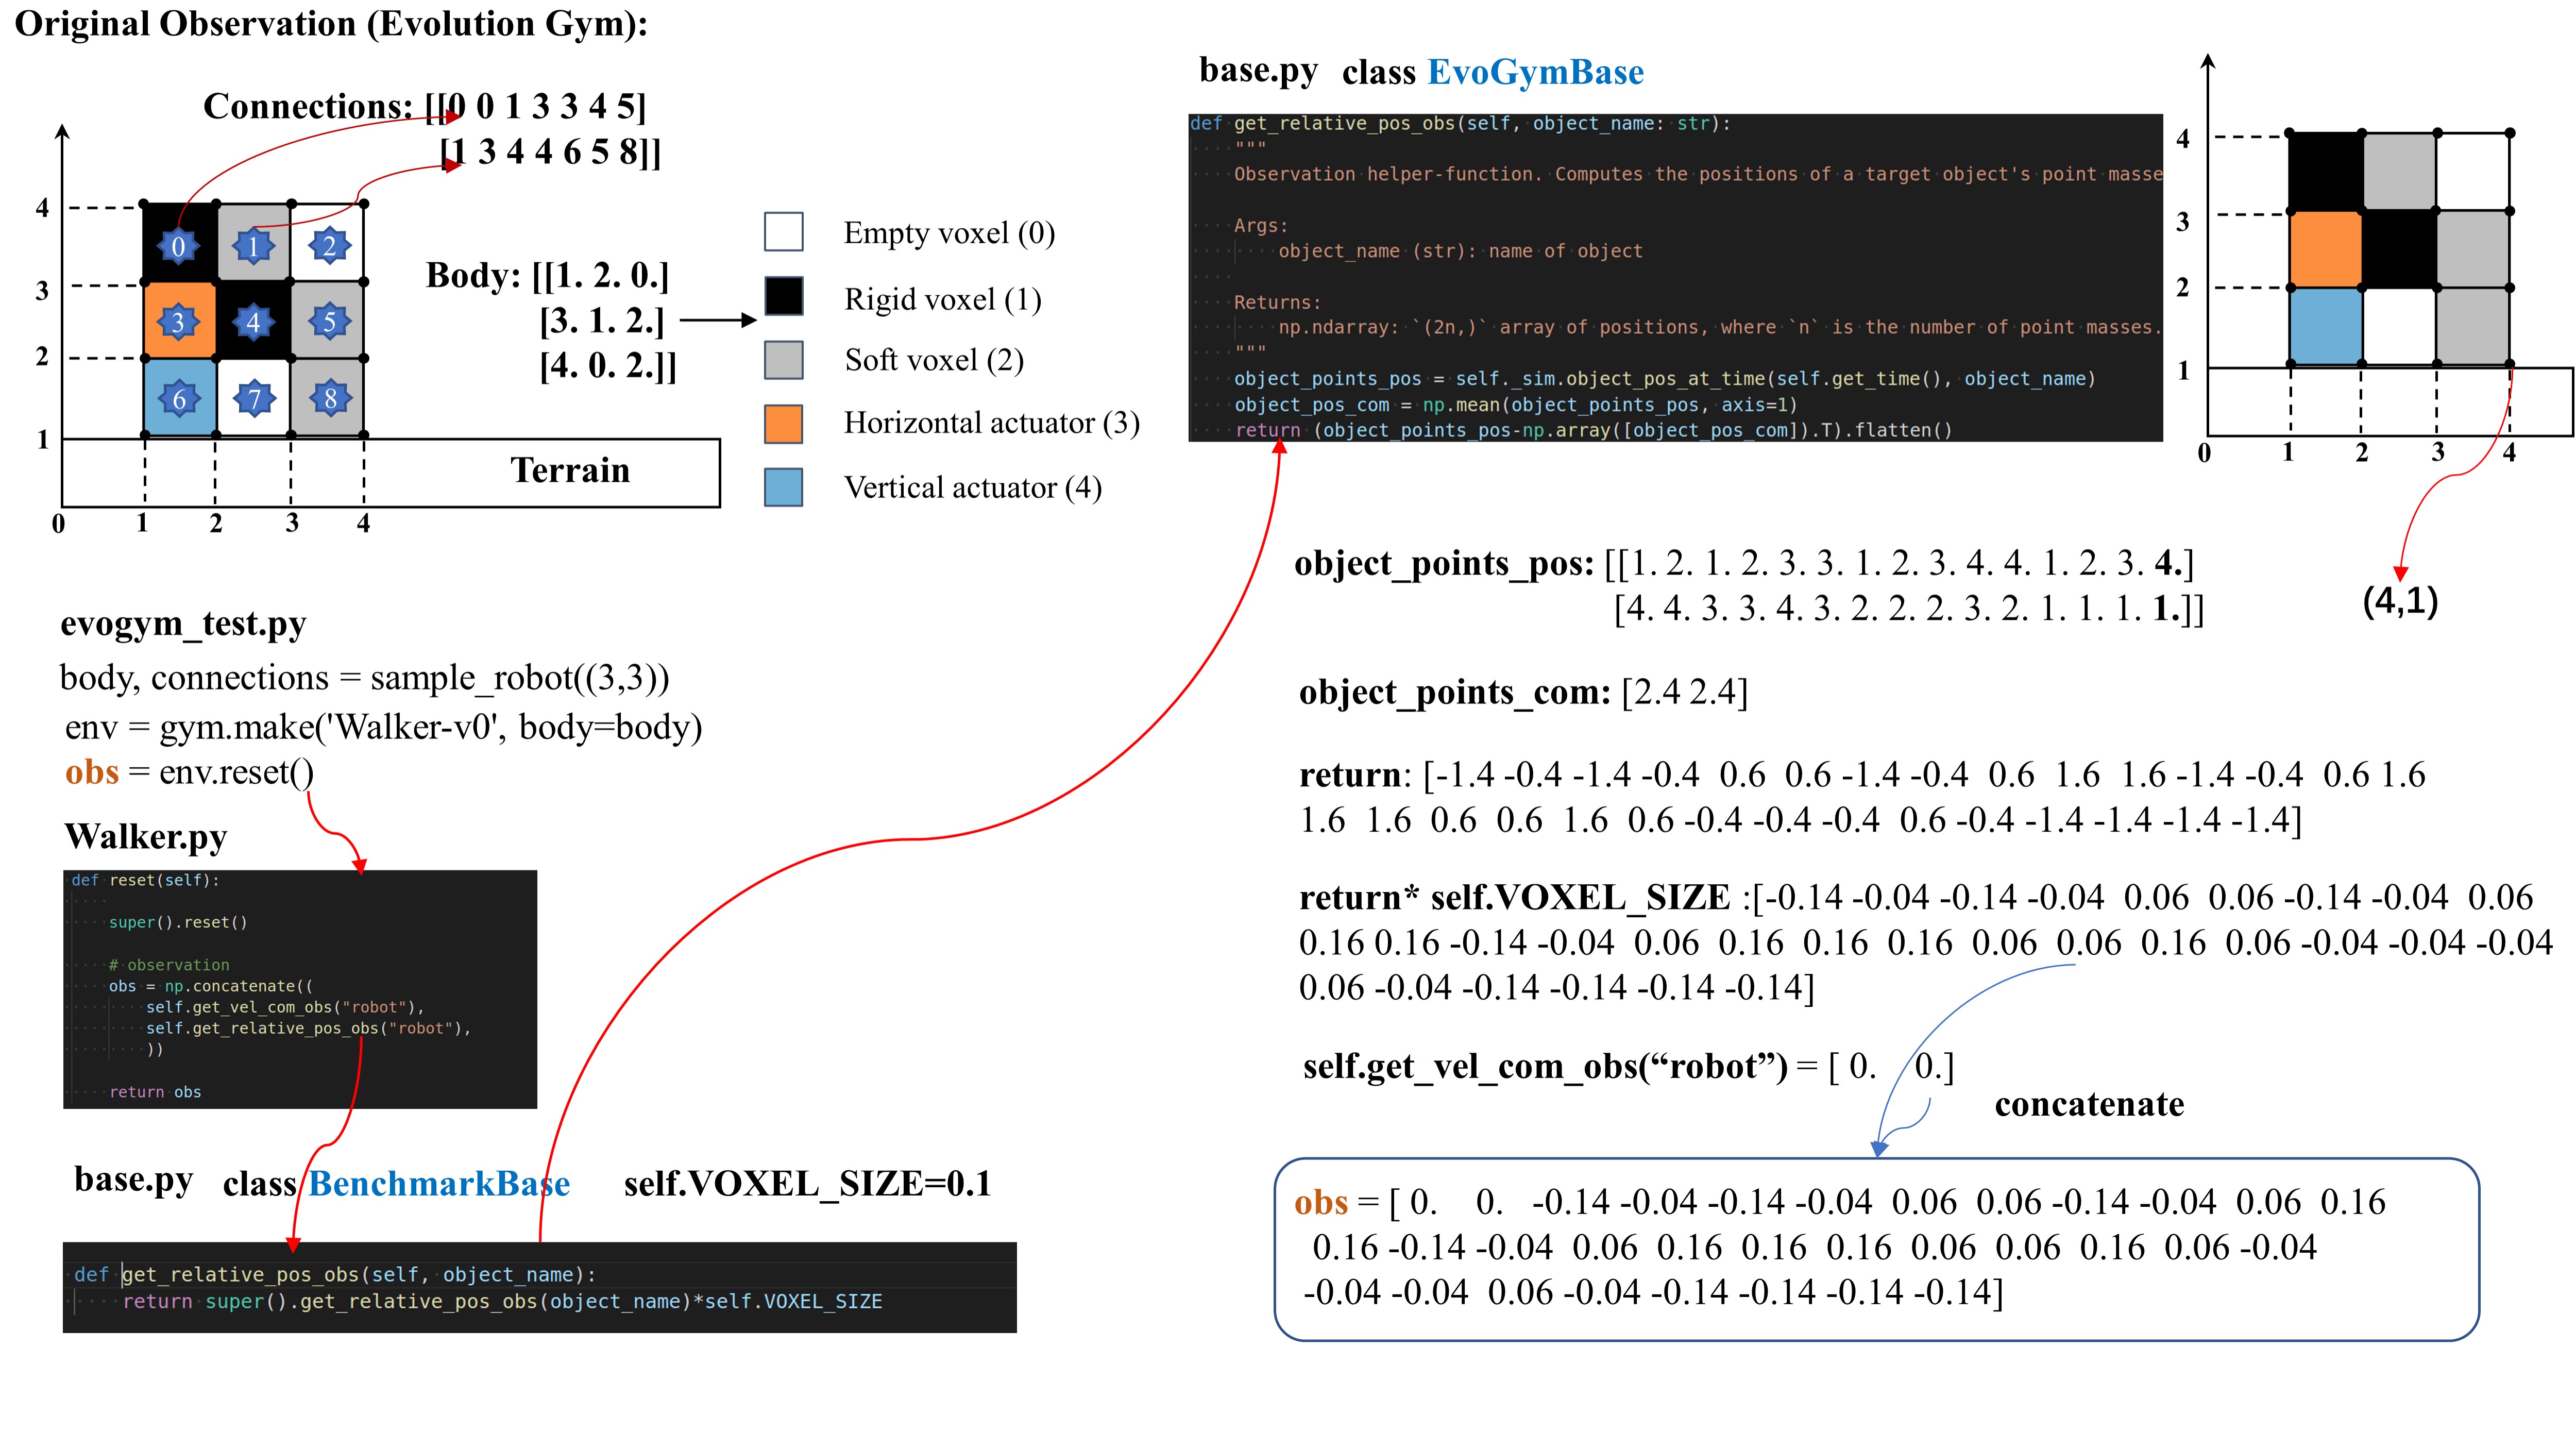2576x1449 pixels.
Task: Click the orange Horizontal actuator legend swatch
Action: pos(783,424)
